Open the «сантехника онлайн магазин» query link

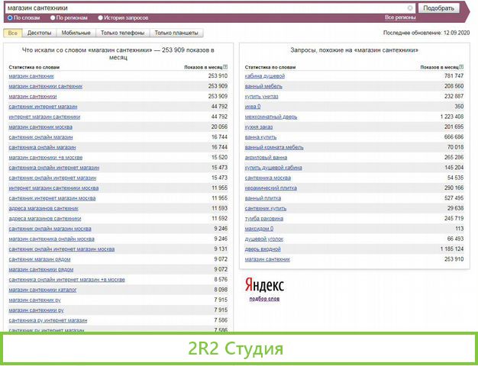[x=42, y=147]
